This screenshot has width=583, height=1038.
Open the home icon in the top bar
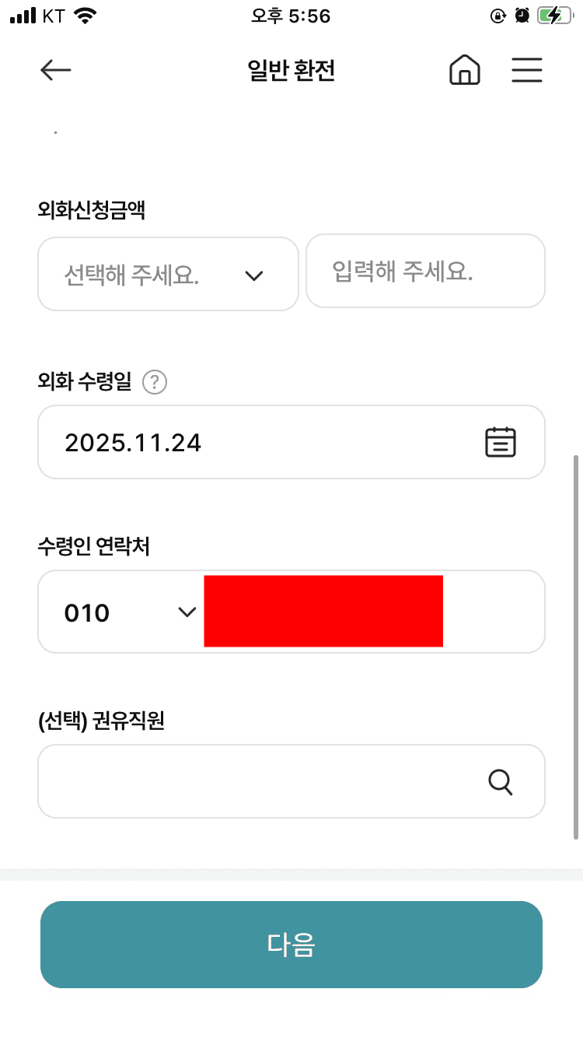pyautogui.click(x=464, y=69)
